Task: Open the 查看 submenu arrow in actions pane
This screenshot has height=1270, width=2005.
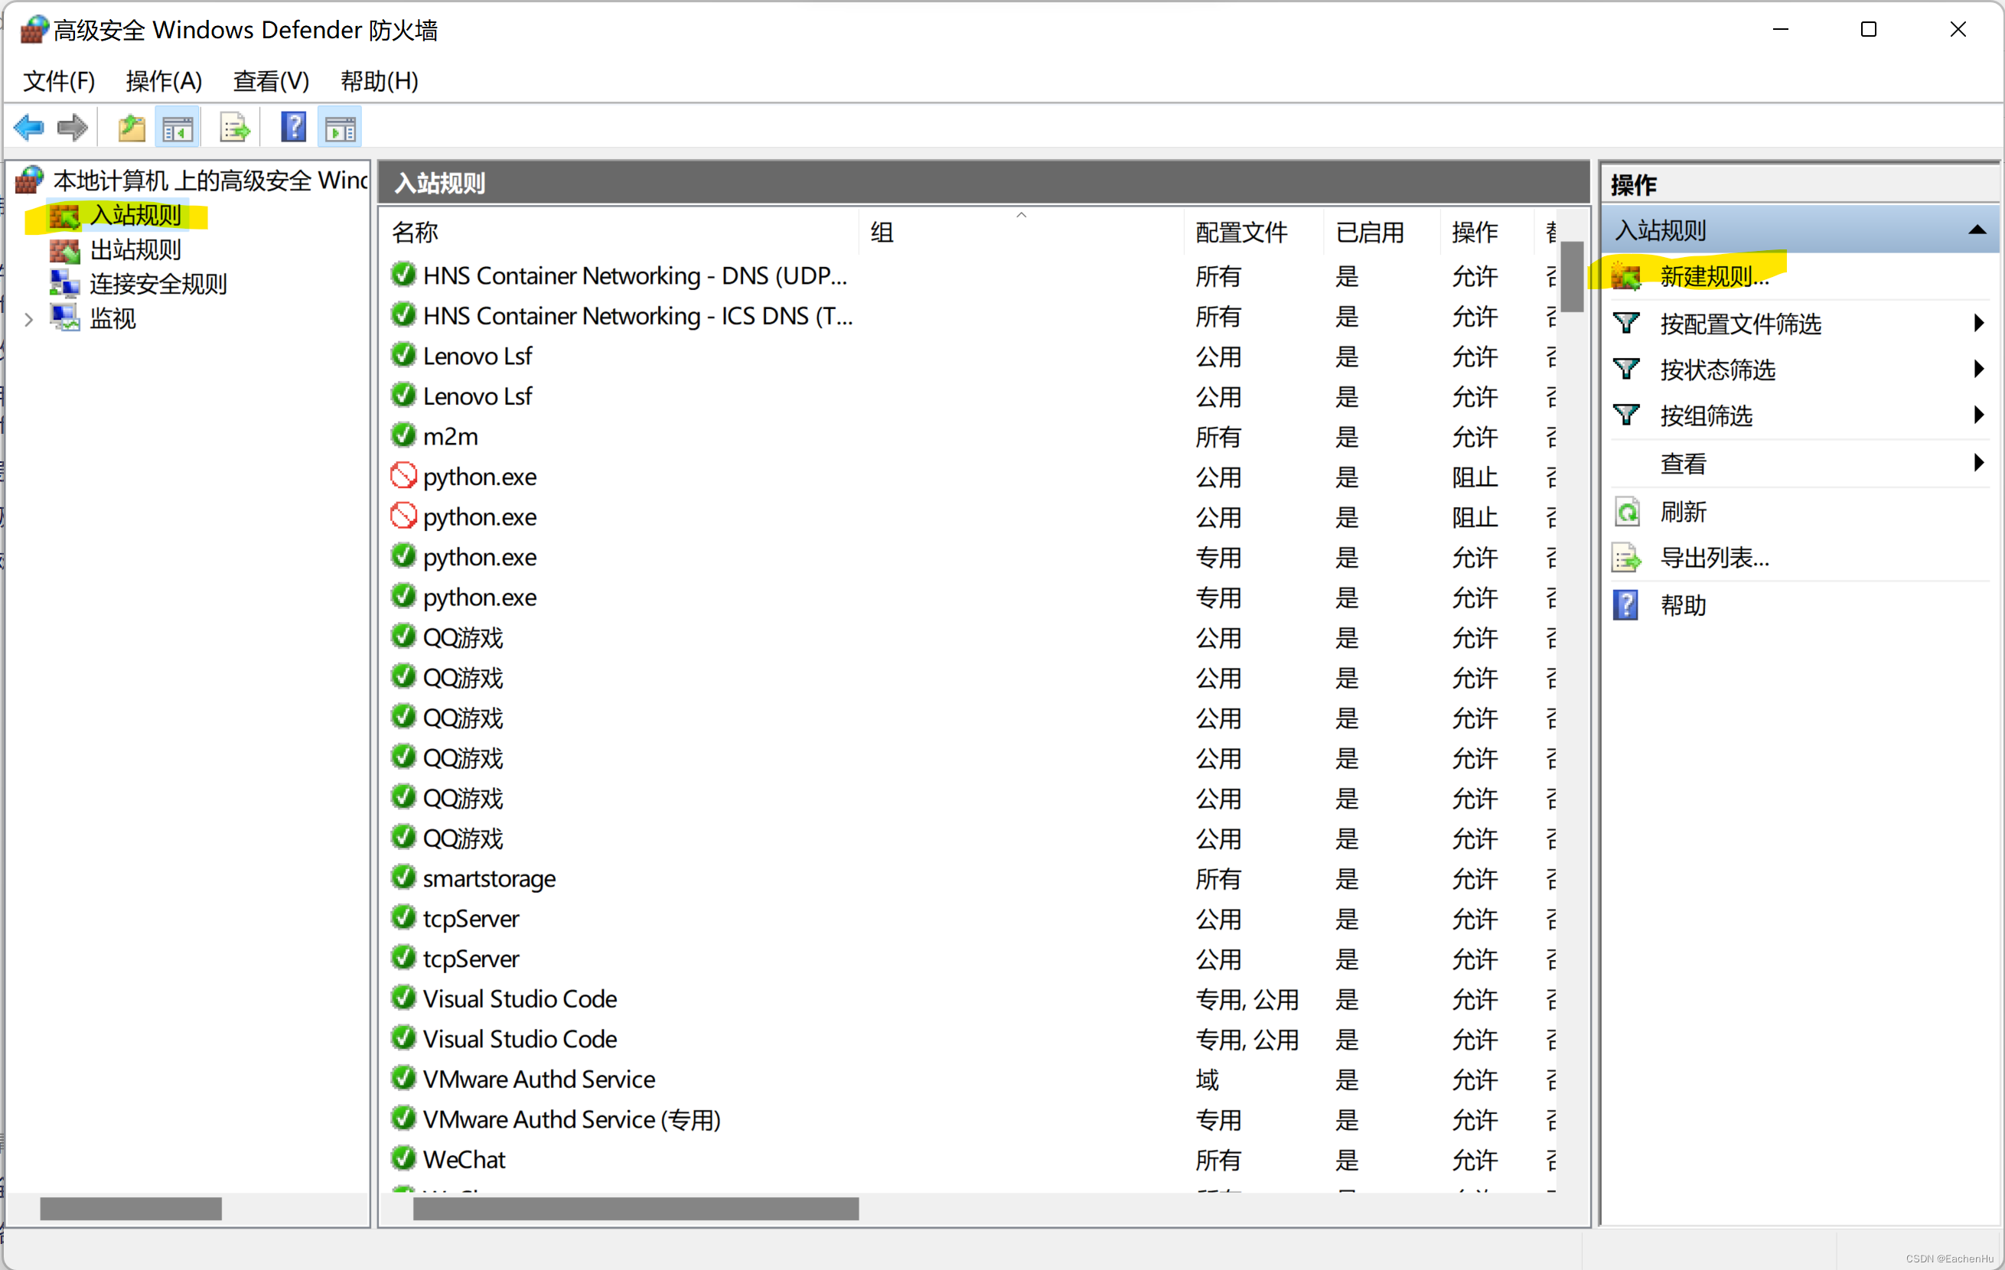Action: pyautogui.click(x=1980, y=463)
